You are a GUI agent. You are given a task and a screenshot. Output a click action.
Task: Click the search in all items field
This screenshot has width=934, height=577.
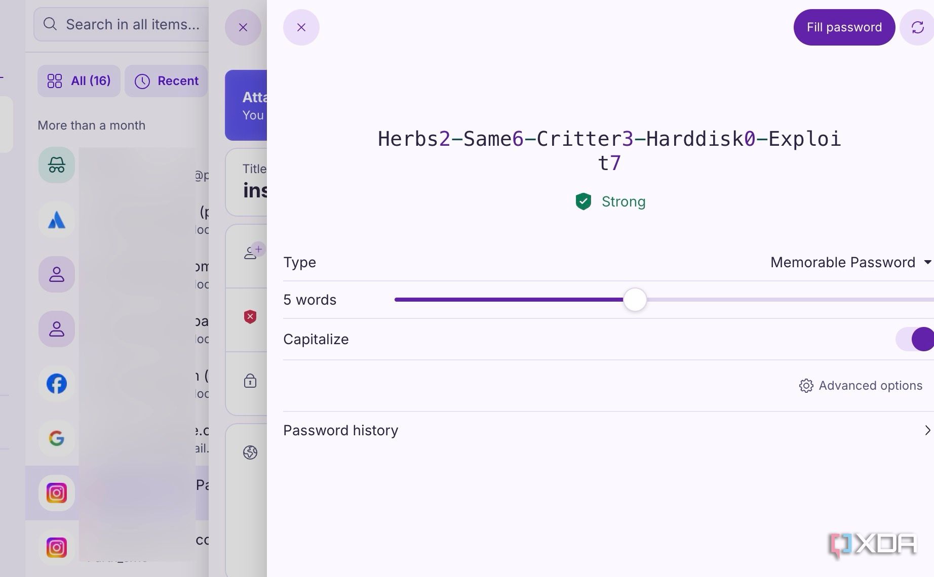pos(122,24)
